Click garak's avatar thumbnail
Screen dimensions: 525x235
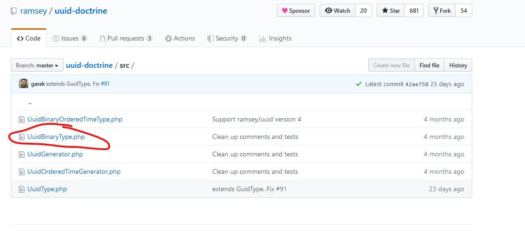(24, 84)
